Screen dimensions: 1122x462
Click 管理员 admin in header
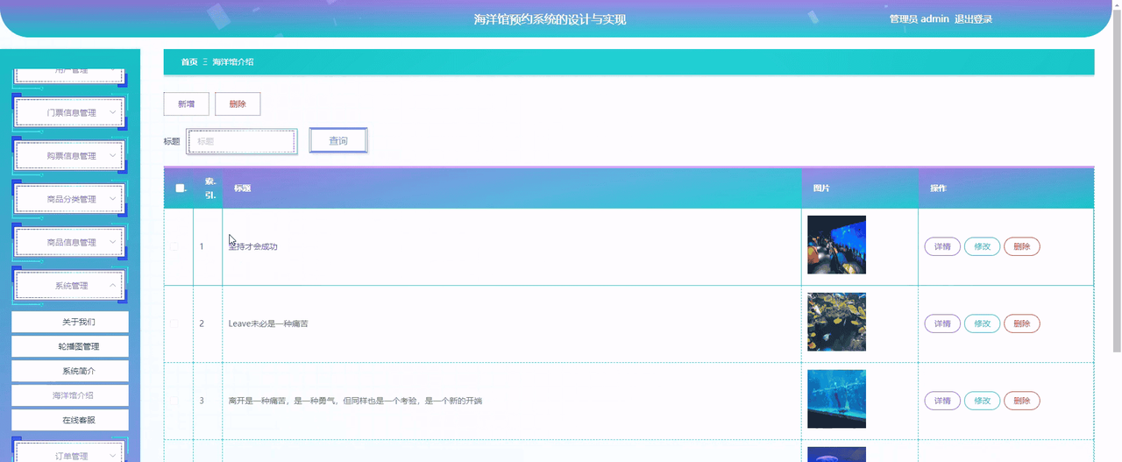point(919,19)
